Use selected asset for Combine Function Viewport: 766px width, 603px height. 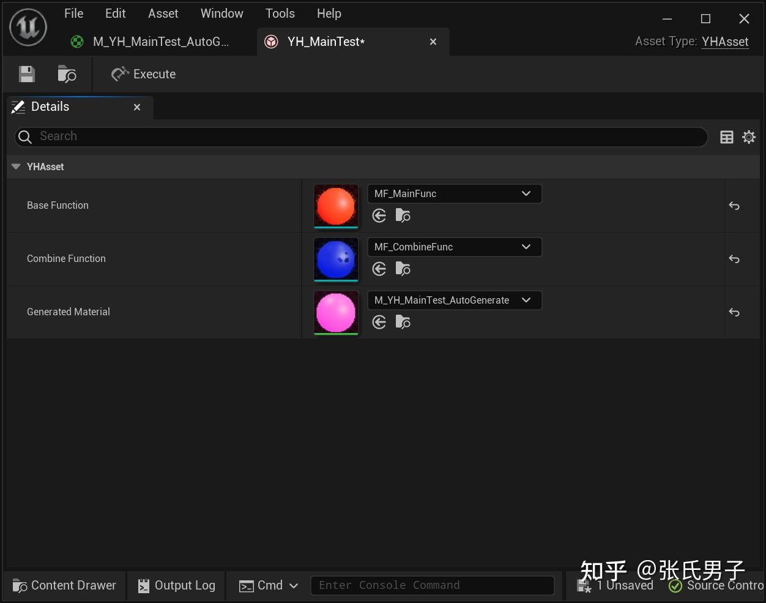click(379, 268)
